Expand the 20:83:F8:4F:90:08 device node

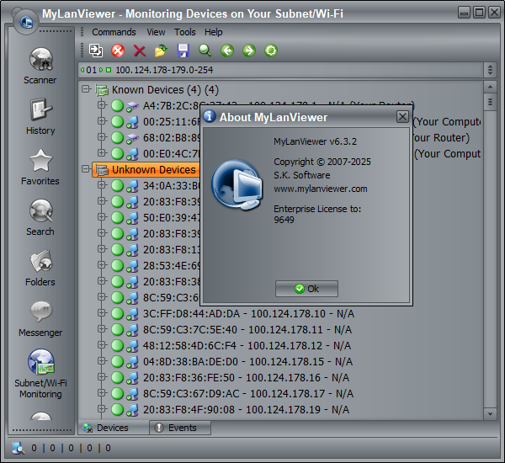pos(102,408)
